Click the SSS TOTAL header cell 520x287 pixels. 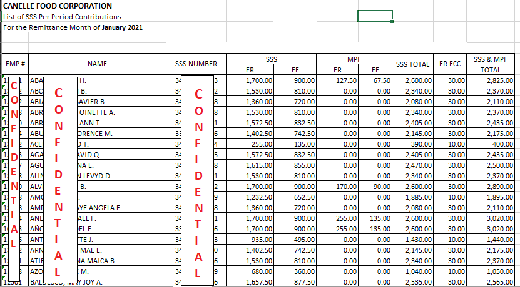pyautogui.click(x=412, y=64)
